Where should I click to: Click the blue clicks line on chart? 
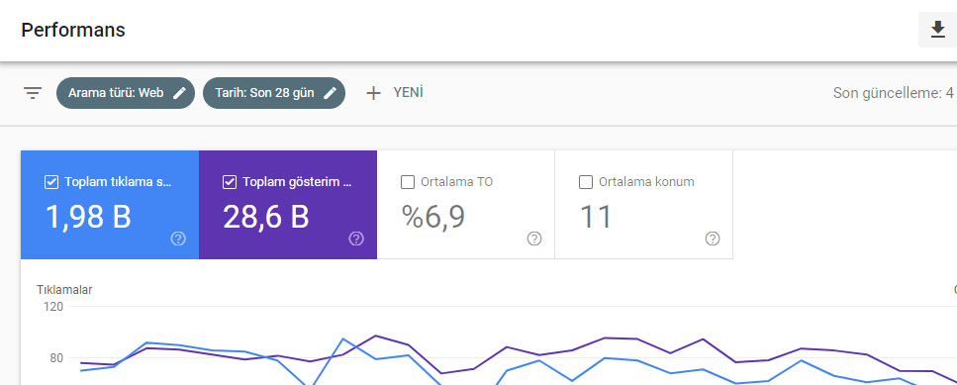pyautogui.click(x=146, y=343)
